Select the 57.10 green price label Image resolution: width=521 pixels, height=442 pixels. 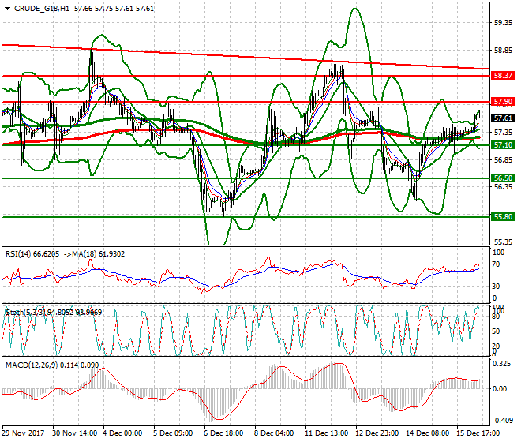(503, 145)
